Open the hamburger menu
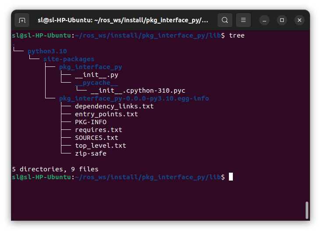321x233 pixels. [243, 20]
